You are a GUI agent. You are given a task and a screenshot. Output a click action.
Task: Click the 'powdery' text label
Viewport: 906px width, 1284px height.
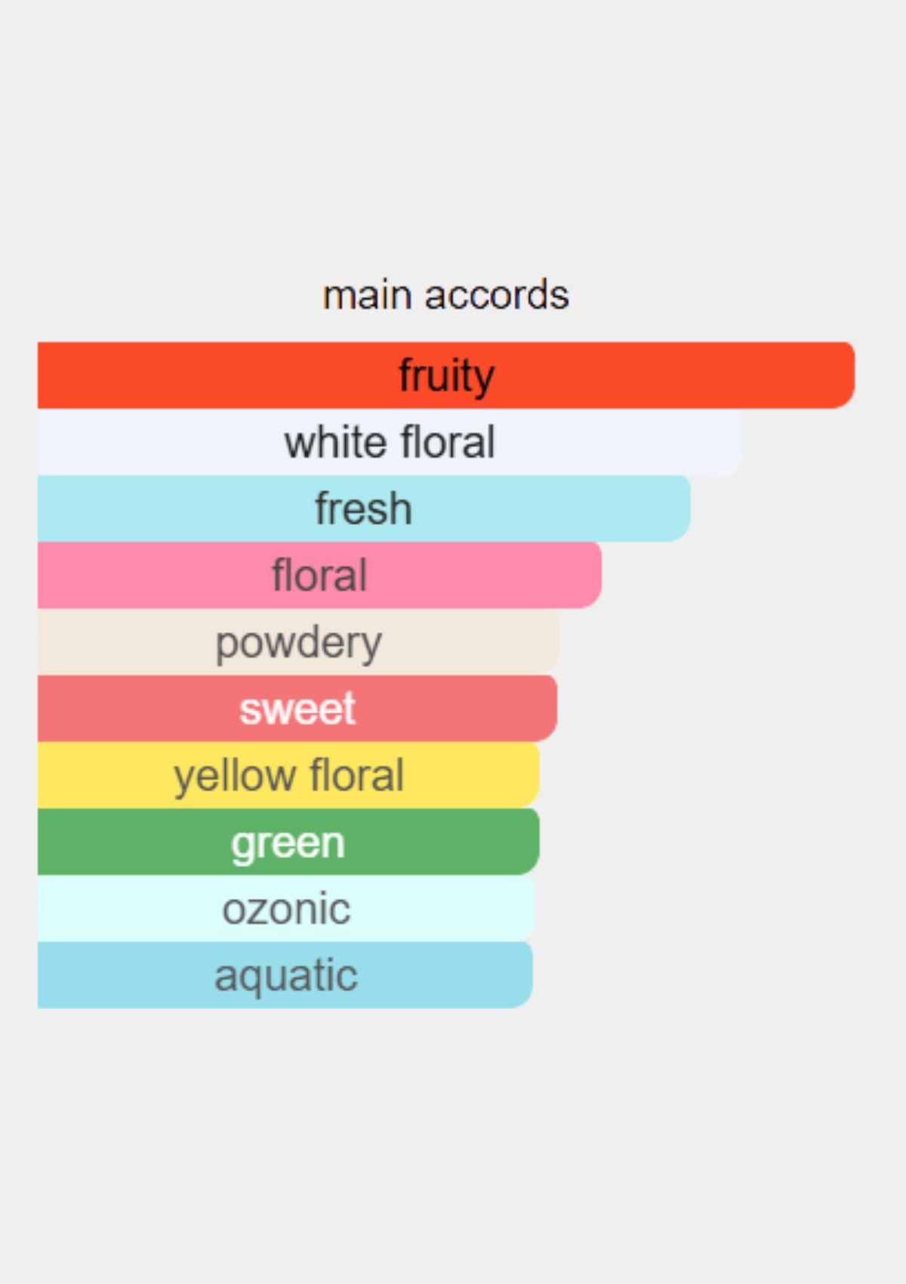[x=299, y=644]
